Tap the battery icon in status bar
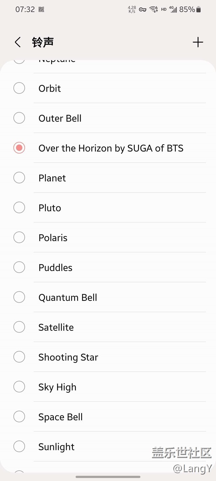 198,10
